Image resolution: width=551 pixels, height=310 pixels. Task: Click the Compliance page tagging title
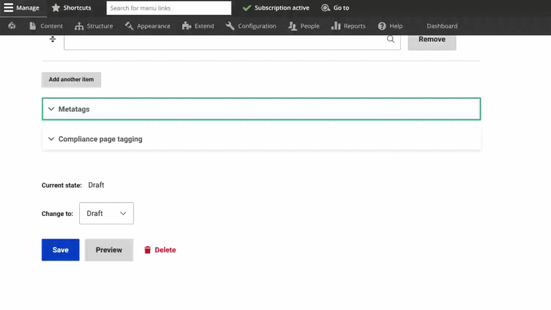(100, 140)
